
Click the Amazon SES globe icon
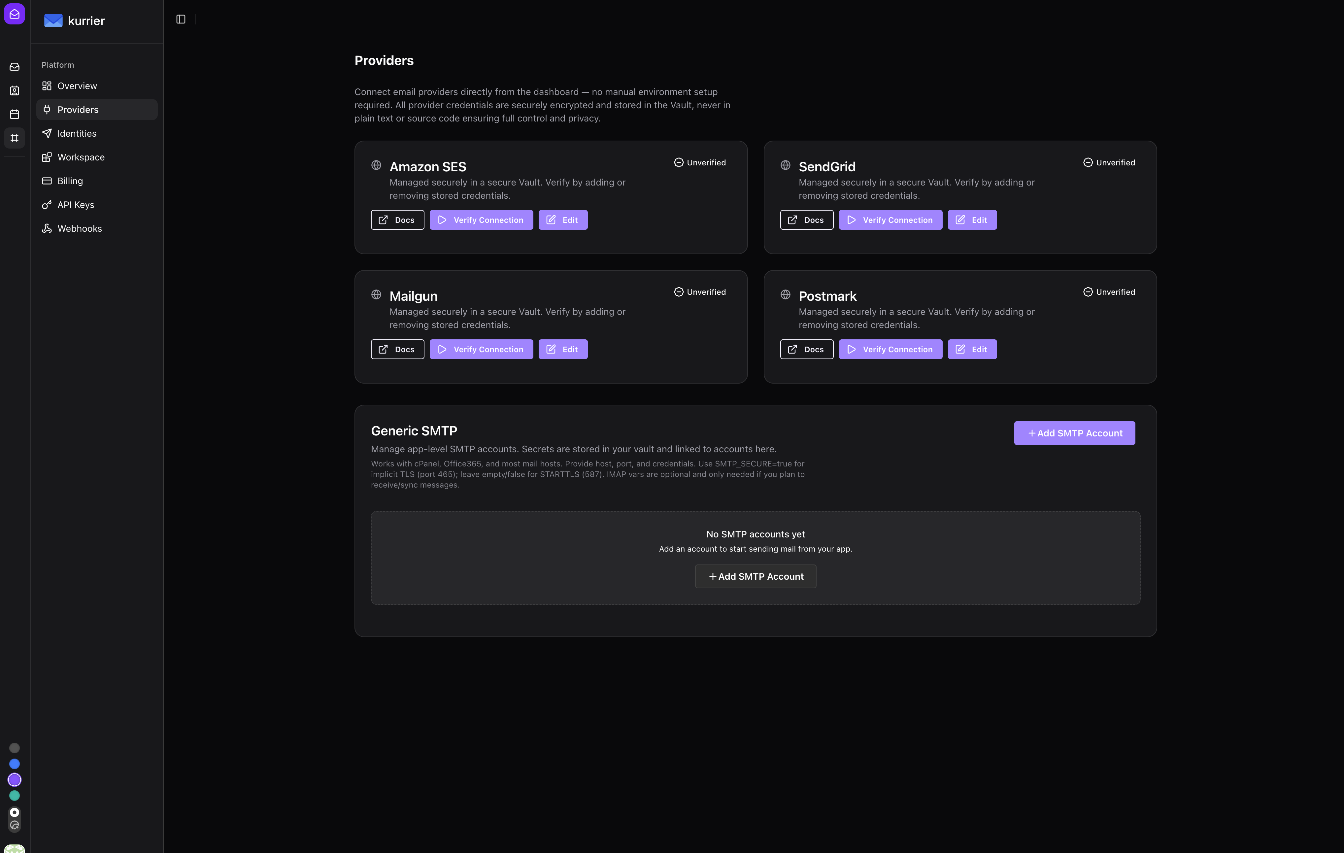pos(376,165)
